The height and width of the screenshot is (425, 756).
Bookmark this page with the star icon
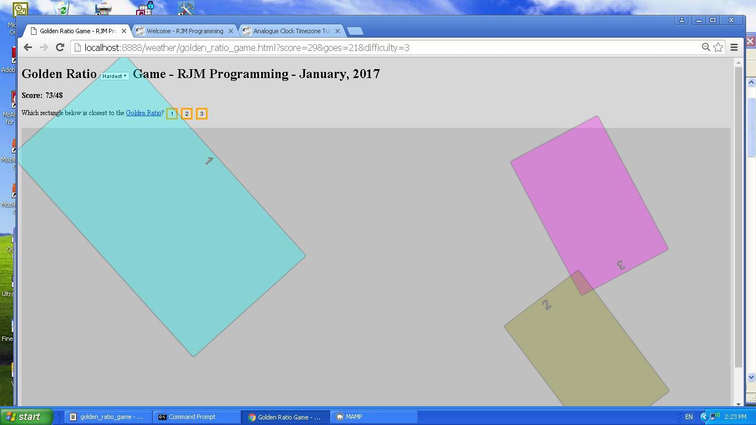click(718, 48)
